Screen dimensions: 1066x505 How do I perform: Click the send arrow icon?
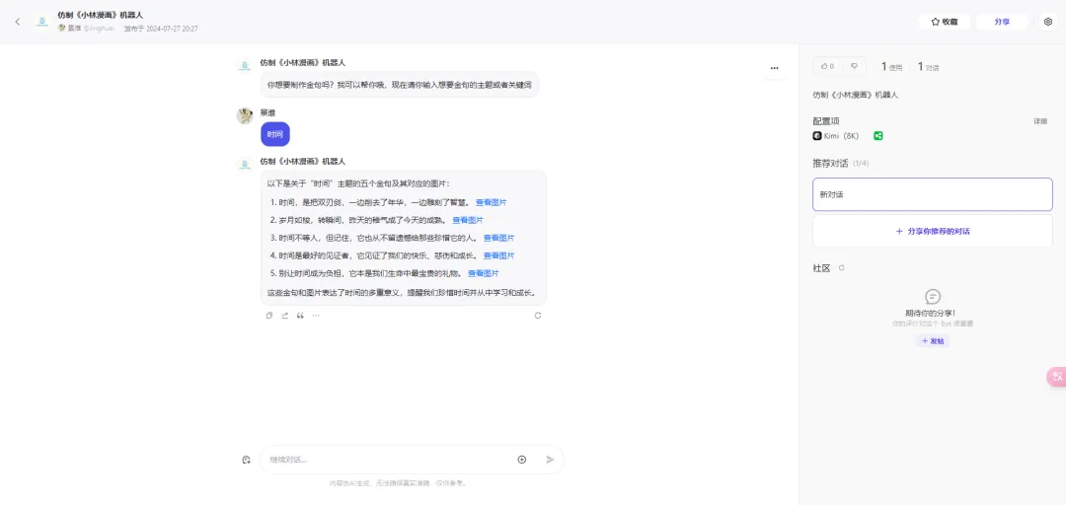click(x=550, y=460)
